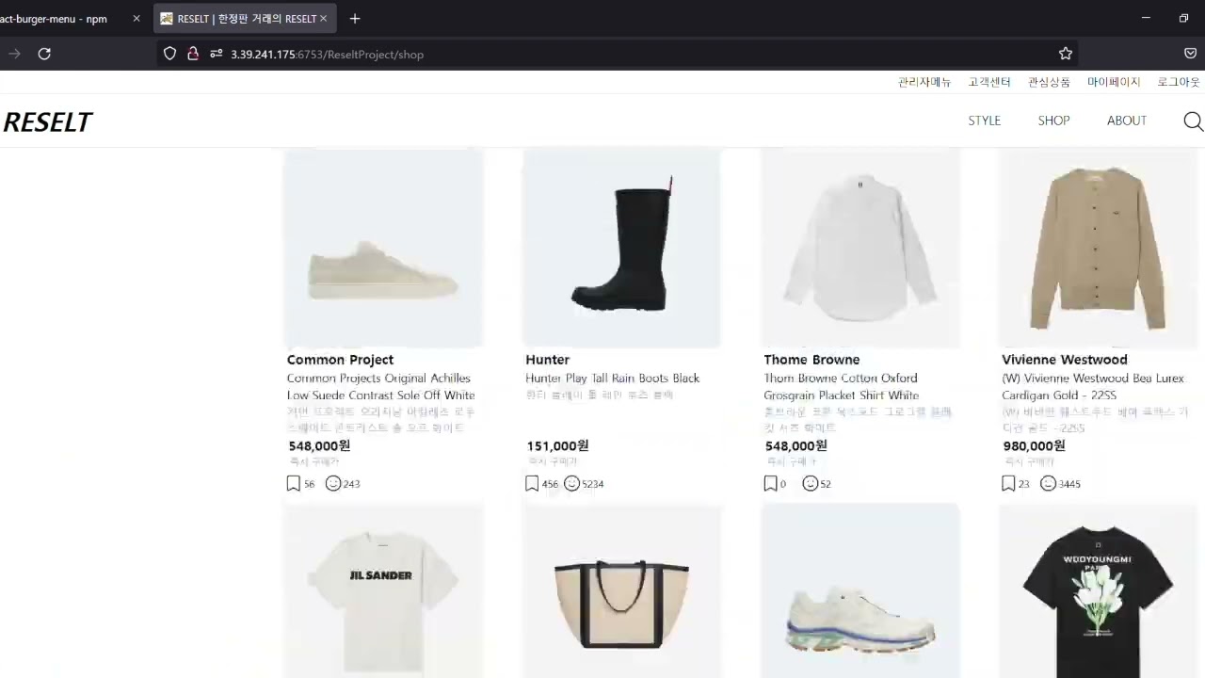Viewport: 1205px width, 678px height.
Task: Click the 로그아웃 link
Action: click(1179, 82)
